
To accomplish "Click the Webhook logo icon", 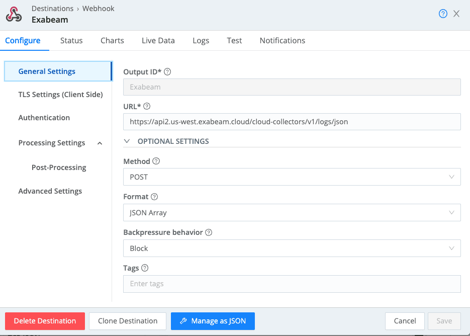I will click(x=14, y=14).
